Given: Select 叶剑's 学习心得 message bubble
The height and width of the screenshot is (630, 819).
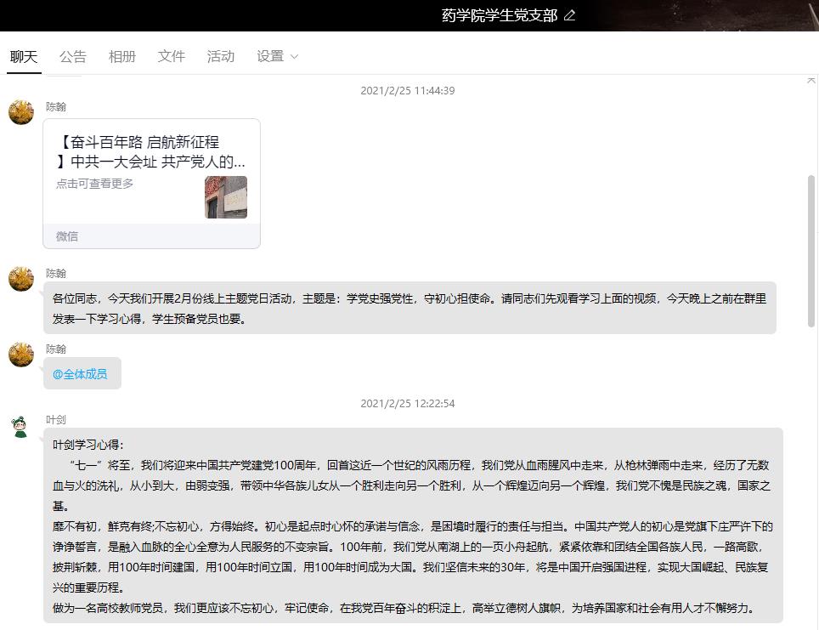Looking at the screenshot, I should (x=413, y=525).
